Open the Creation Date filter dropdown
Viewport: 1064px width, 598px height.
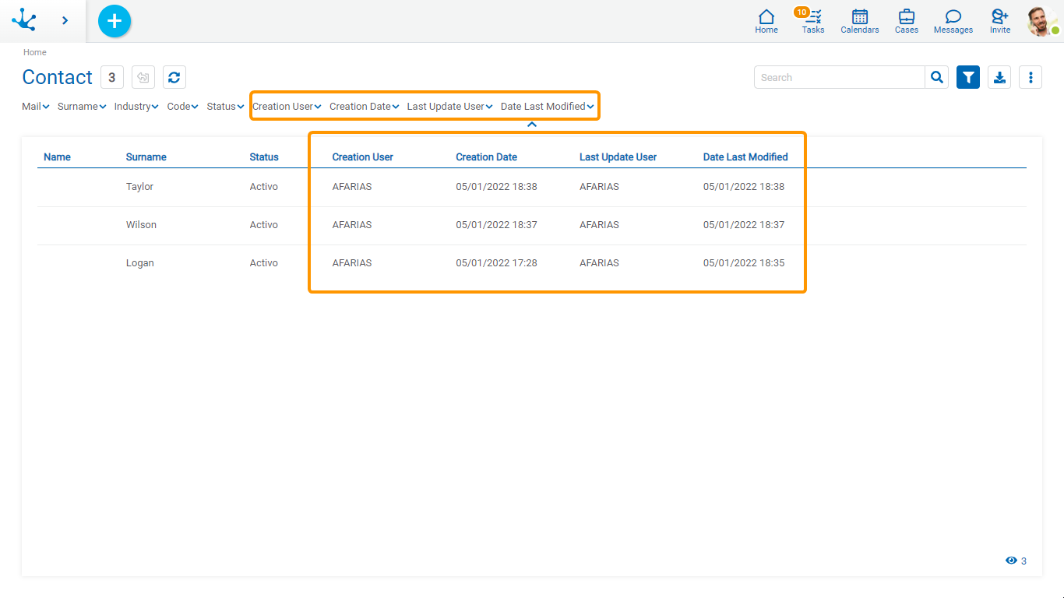click(364, 107)
